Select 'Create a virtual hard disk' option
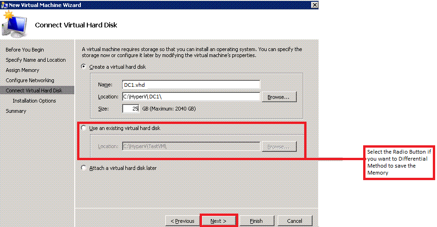Viewport: 437px width, 227px height. 84,67
